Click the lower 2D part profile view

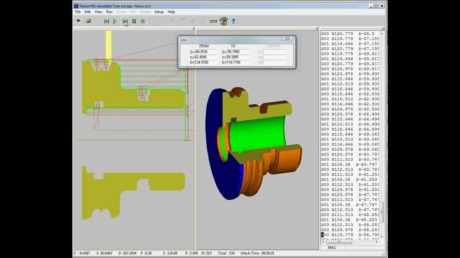pos(133,192)
